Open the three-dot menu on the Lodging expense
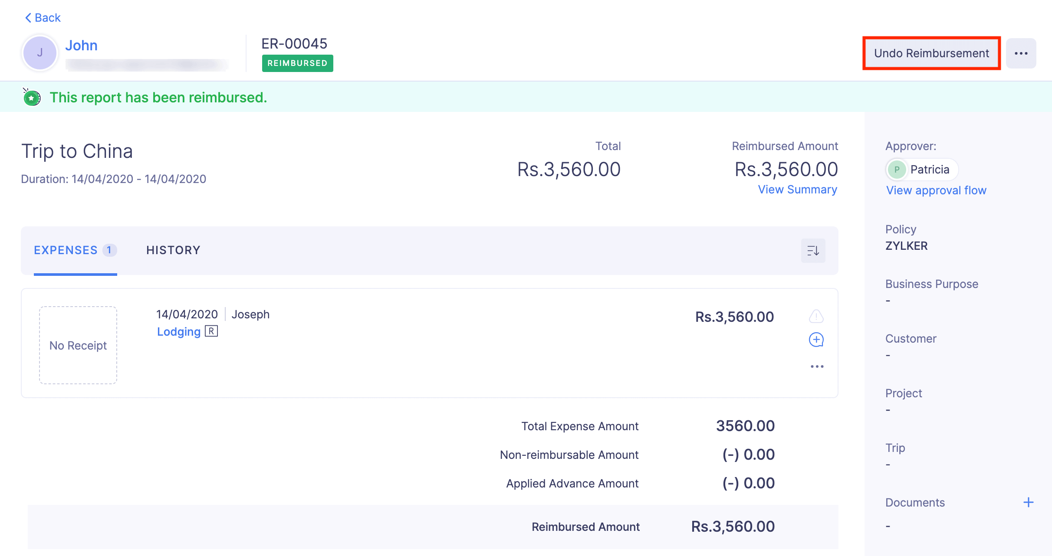1052x556 pixels. coord(817,366)
